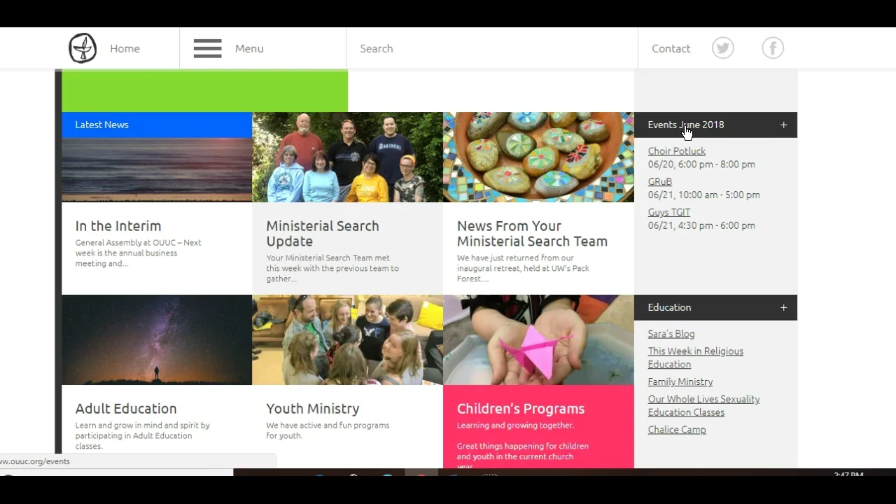
Task: Visit the Twitter page via bird icon
Action: pyautogui.click(x=723, y=48)
